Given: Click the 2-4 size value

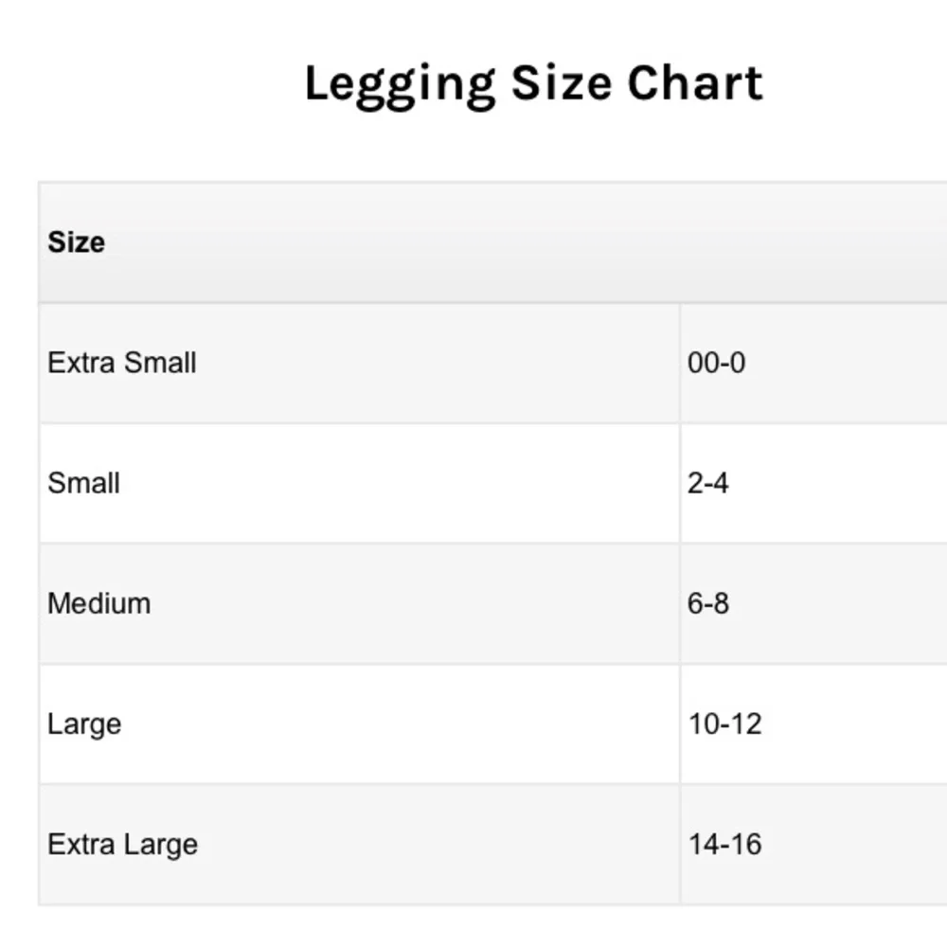Looking at the screenshot, I should point(708,483).
